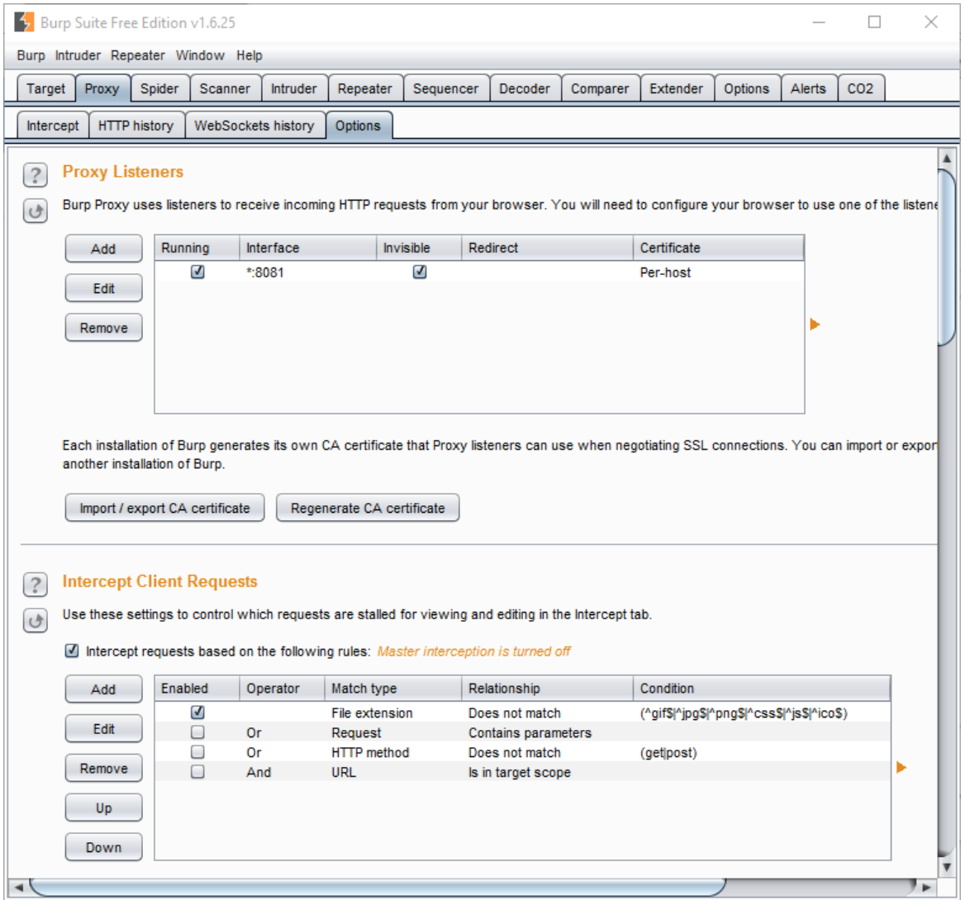Click Import / export CA certificate
Viewport: 965px width, 900px height.
coord(165,508)
